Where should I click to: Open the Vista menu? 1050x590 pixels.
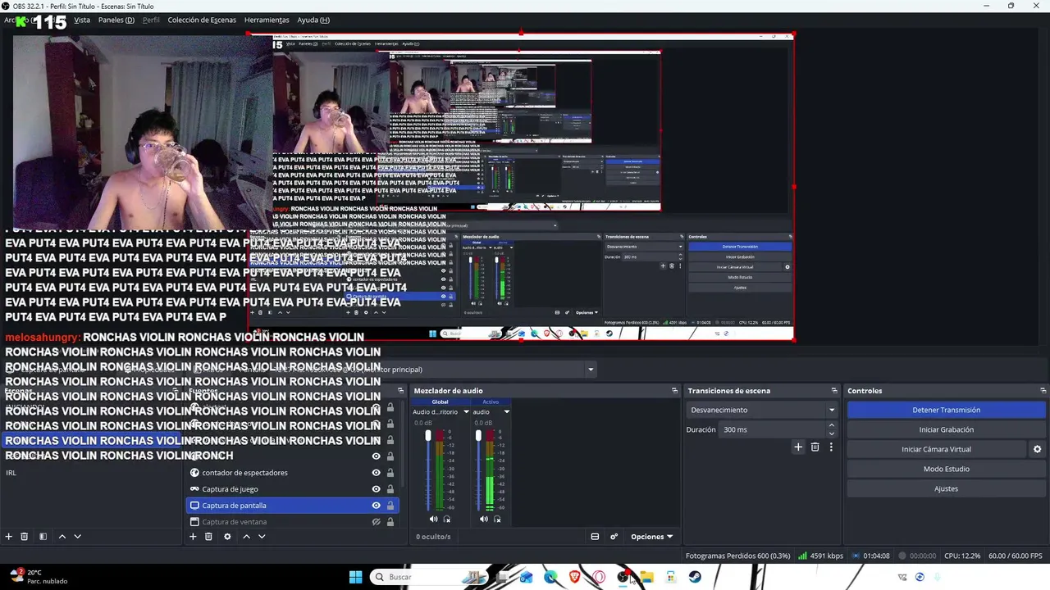[82, 20]
